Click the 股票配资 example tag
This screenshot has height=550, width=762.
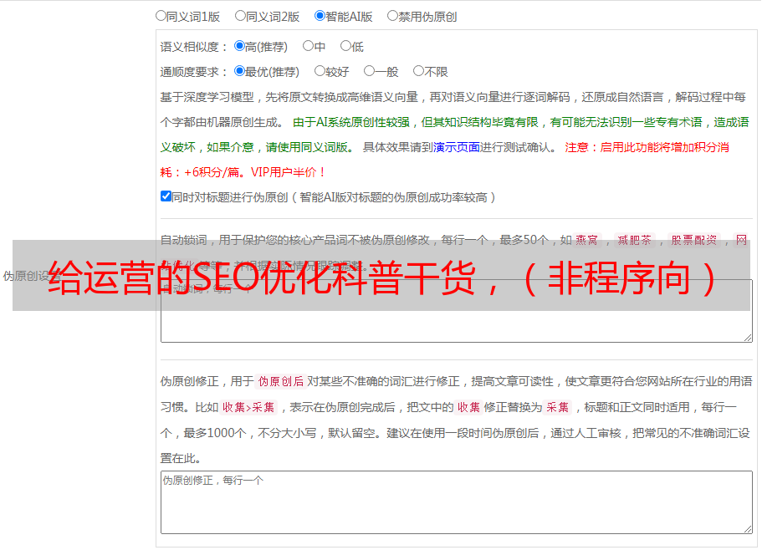pyautogui.click(x=693, y=240)
